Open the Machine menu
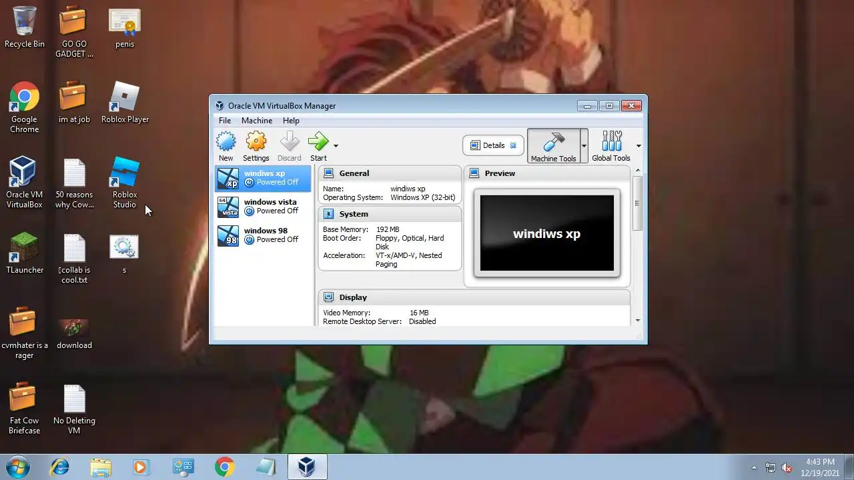Screen dimensions: 854x480 point(257,121)
